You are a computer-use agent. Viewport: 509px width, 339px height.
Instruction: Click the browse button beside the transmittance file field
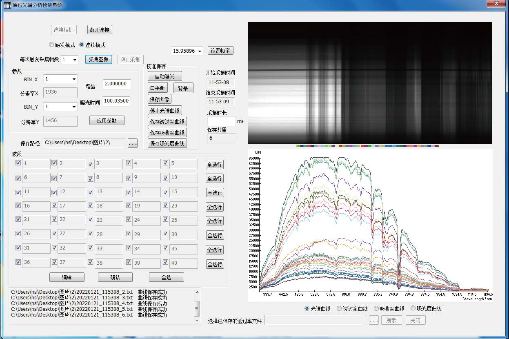point(373,320)
